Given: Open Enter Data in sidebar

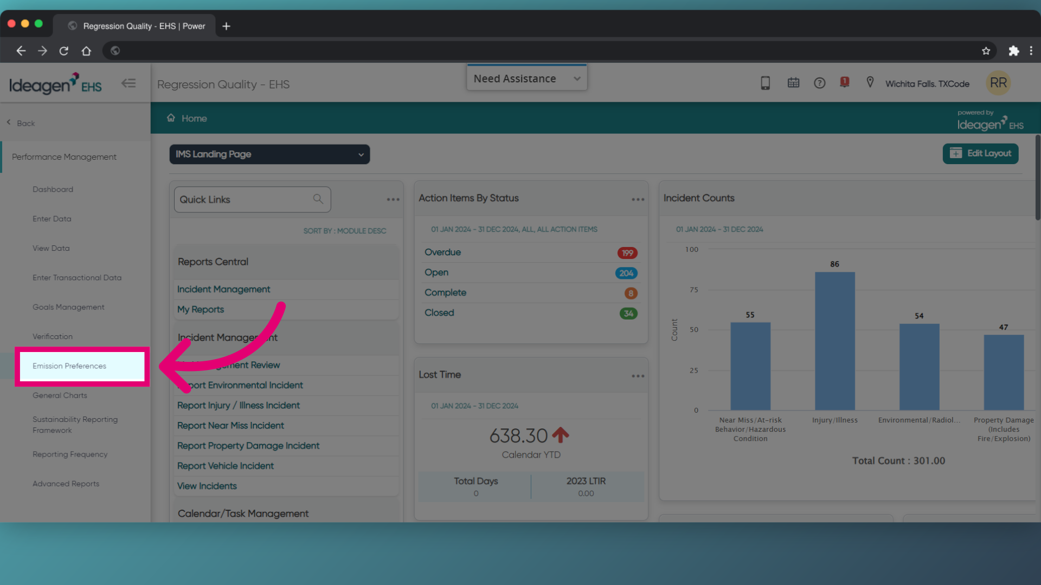Looking at the screenshot, I should click(52, 219).
